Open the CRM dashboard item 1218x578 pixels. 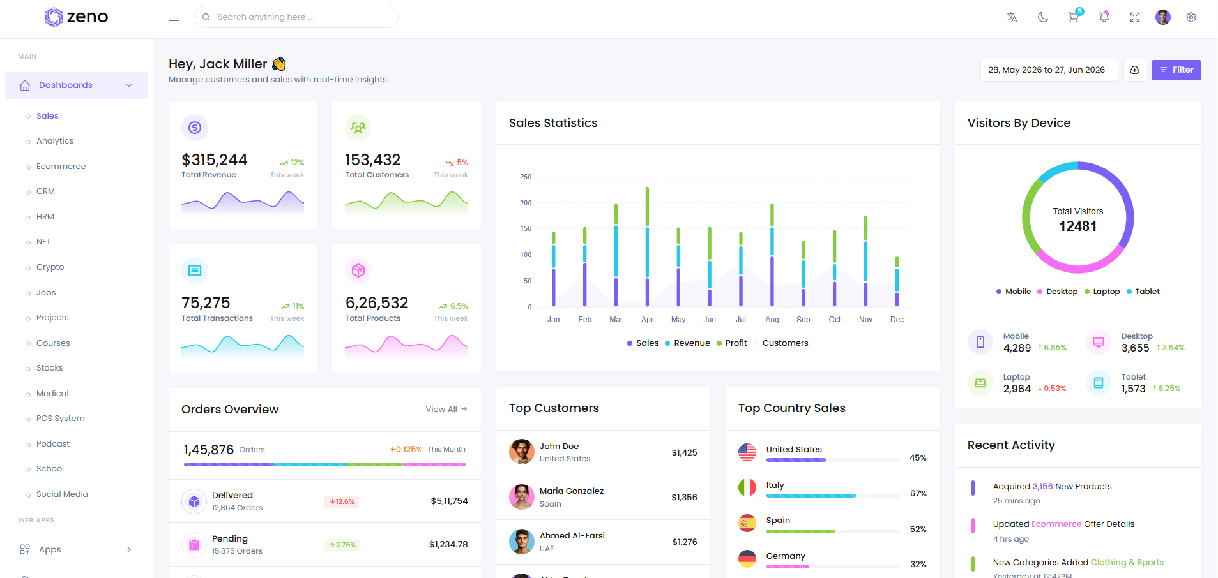[45, 191]
